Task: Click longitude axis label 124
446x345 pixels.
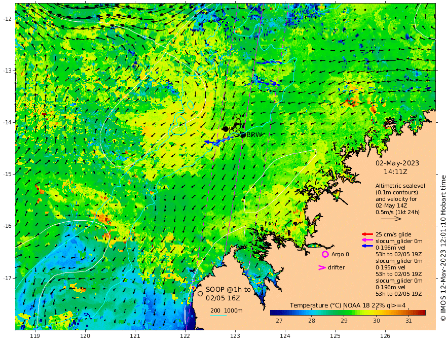Action: 285,336
